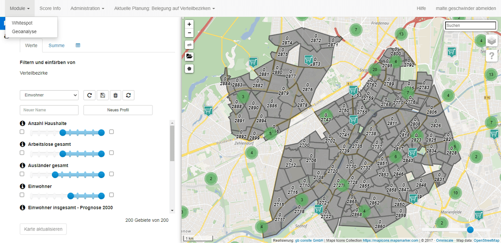This screenshot has height=243, width=501.
Task: Click the Hilfe link
Action: click(x=421, y=8)
